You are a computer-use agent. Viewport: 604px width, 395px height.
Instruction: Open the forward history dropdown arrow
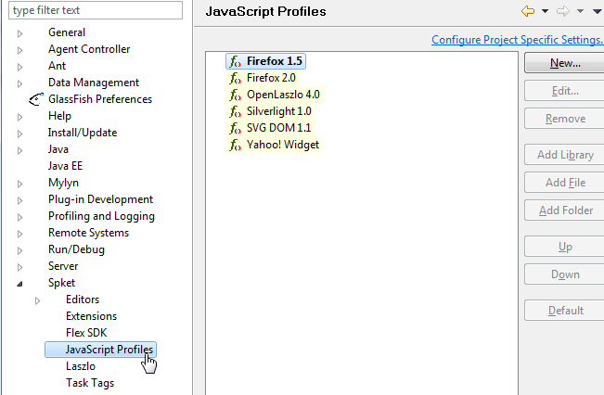(580, 11)
